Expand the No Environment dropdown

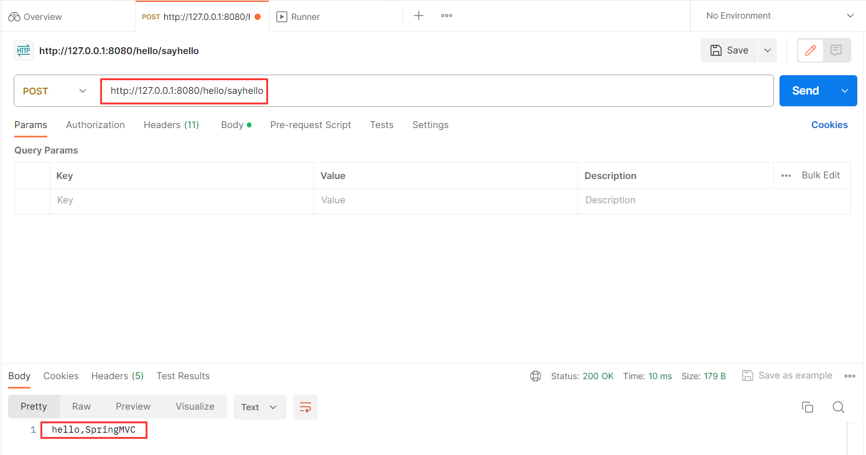[x=780, y=16]
